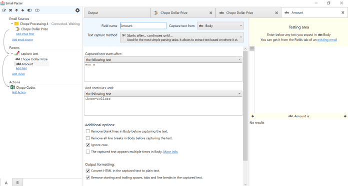
Task: Uncheck Convert HTML to plain text checkbox
Action: pyautogui.click(x=88, y=171)
